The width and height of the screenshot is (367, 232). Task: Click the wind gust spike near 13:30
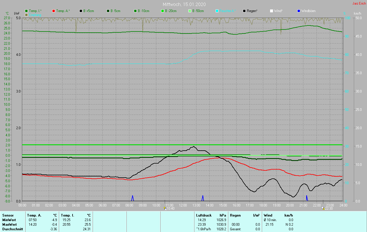click(x=203, y=198)
